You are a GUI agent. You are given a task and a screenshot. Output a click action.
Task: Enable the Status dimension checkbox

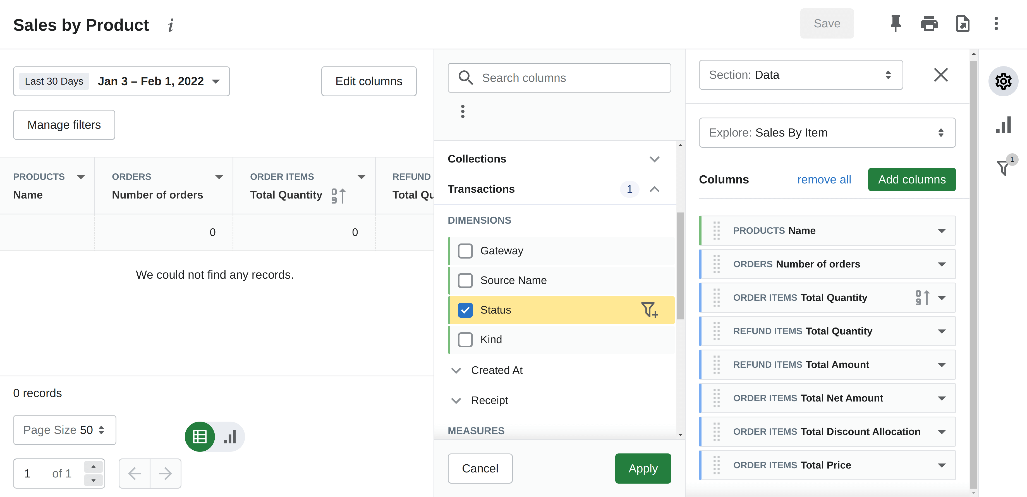[x=465, y=310]
